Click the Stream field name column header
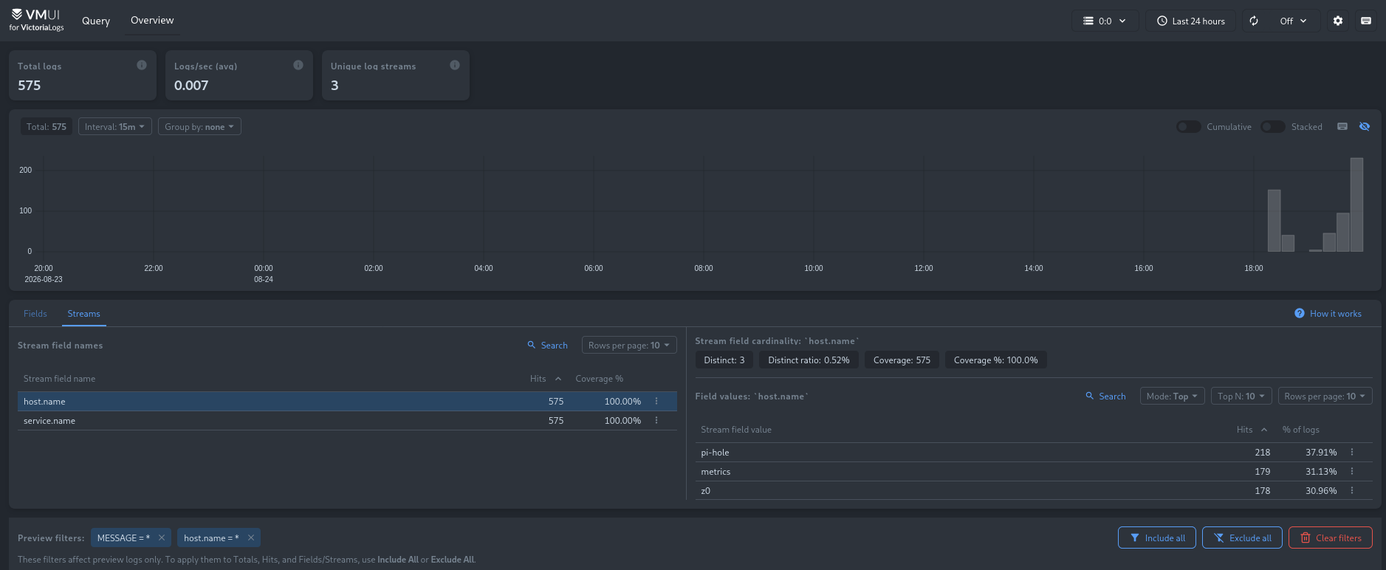Screen dimensions: 1386x570 [x=59, y=379]
